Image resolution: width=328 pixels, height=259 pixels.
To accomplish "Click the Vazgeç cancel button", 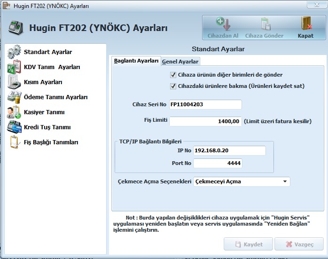I will 299,244.
